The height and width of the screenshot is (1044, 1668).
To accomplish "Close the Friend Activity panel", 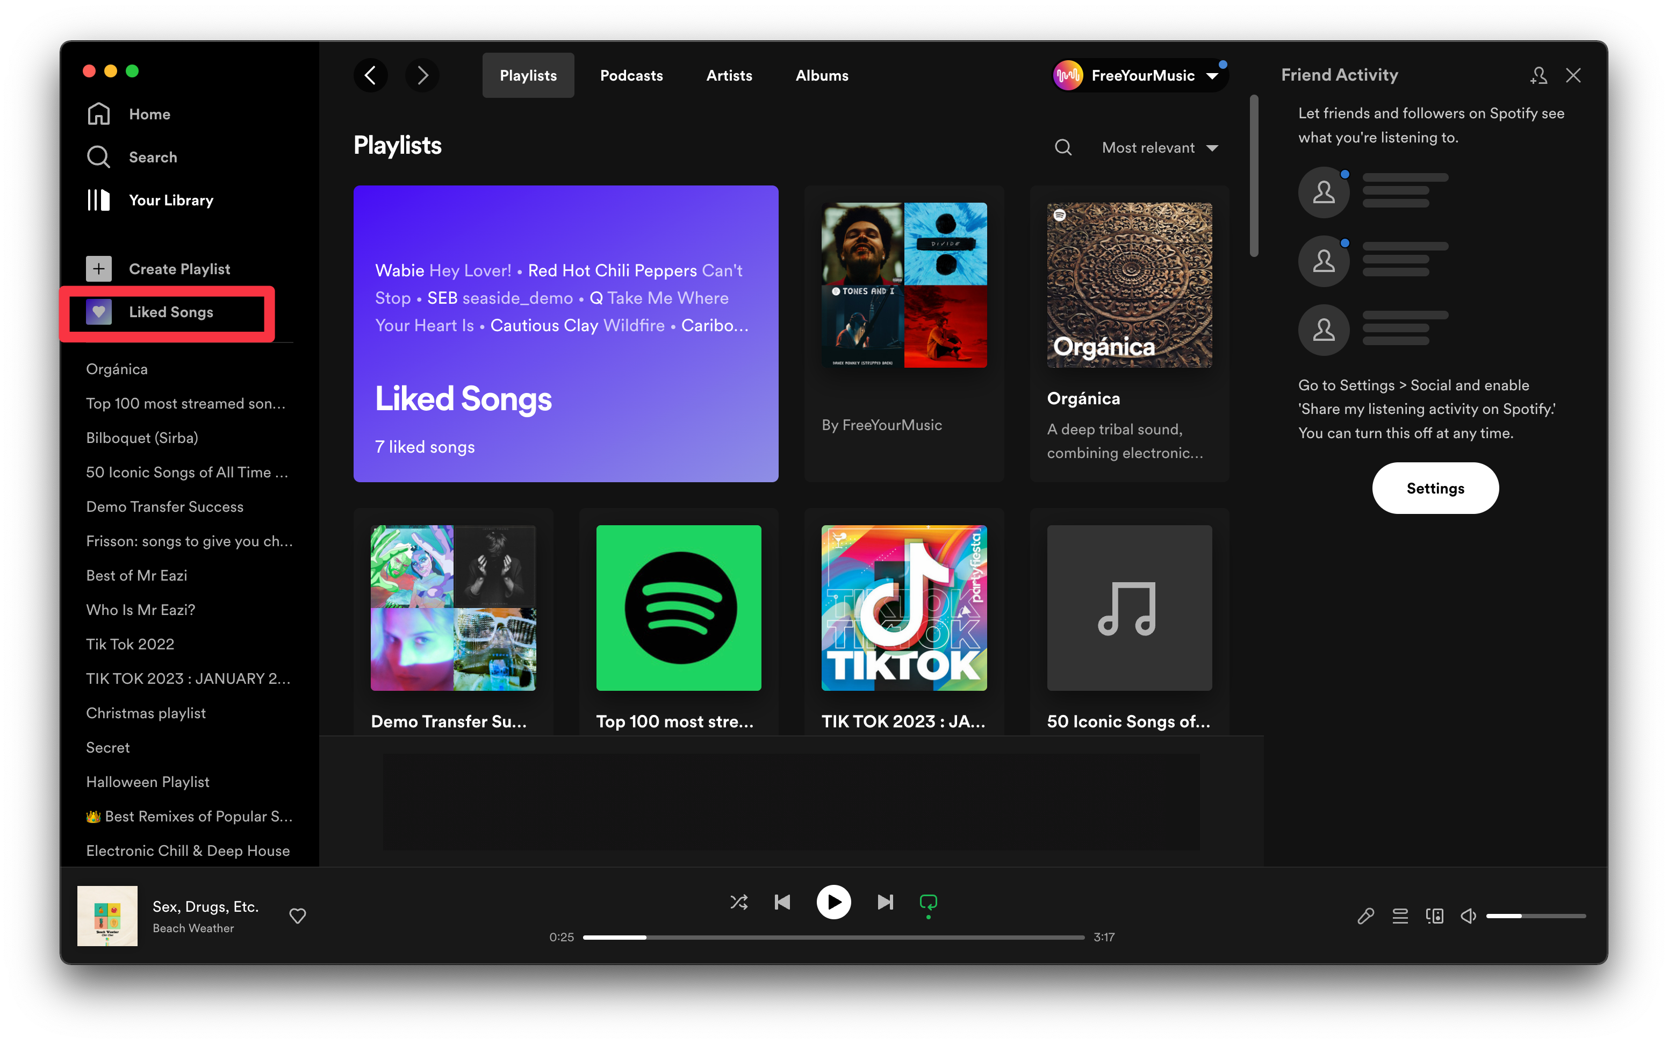I will coord(1573,75).
